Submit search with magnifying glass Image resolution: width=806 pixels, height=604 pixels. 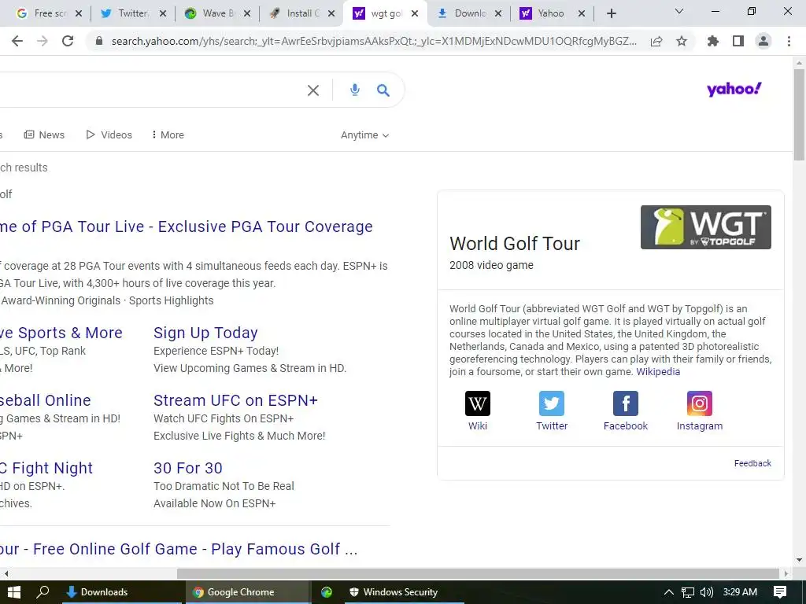click(x=383, y=90)
